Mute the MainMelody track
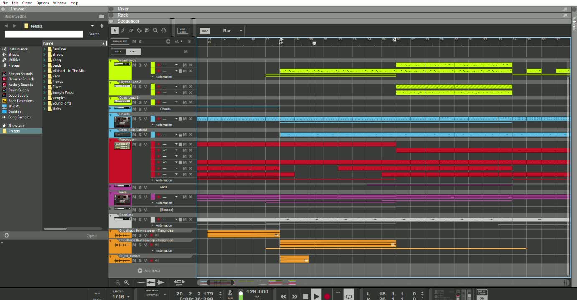This screenshot has width=577, height=300. pos(134,65)
